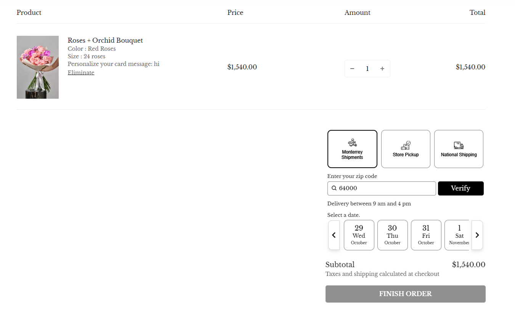Choose Wed 29 October delivery date
This screenshot has width=515, height=314.
(359, 235)
